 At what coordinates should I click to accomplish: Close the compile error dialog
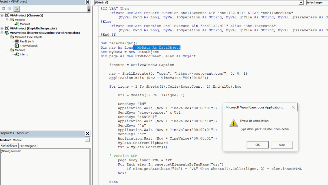pos(293,107)
